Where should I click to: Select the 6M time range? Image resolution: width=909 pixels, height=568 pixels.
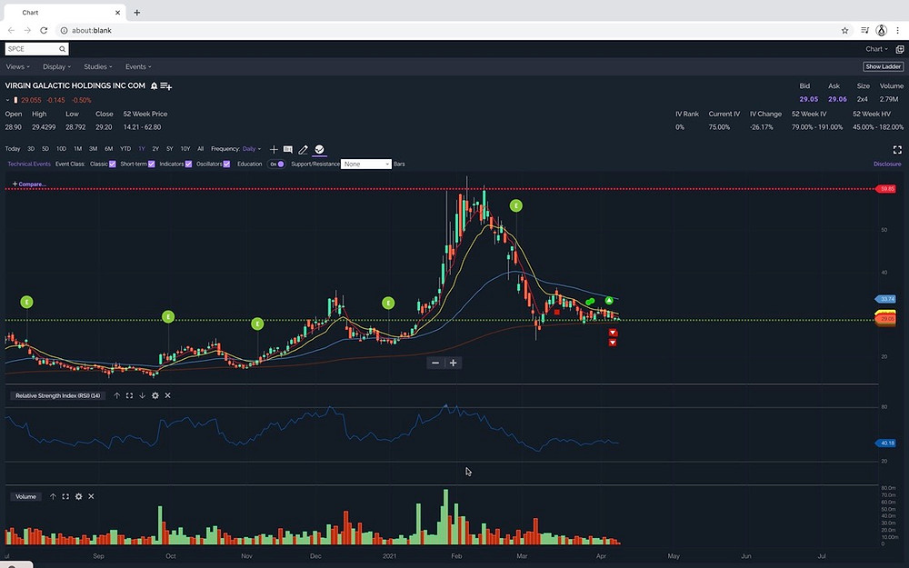click(108, 149)
